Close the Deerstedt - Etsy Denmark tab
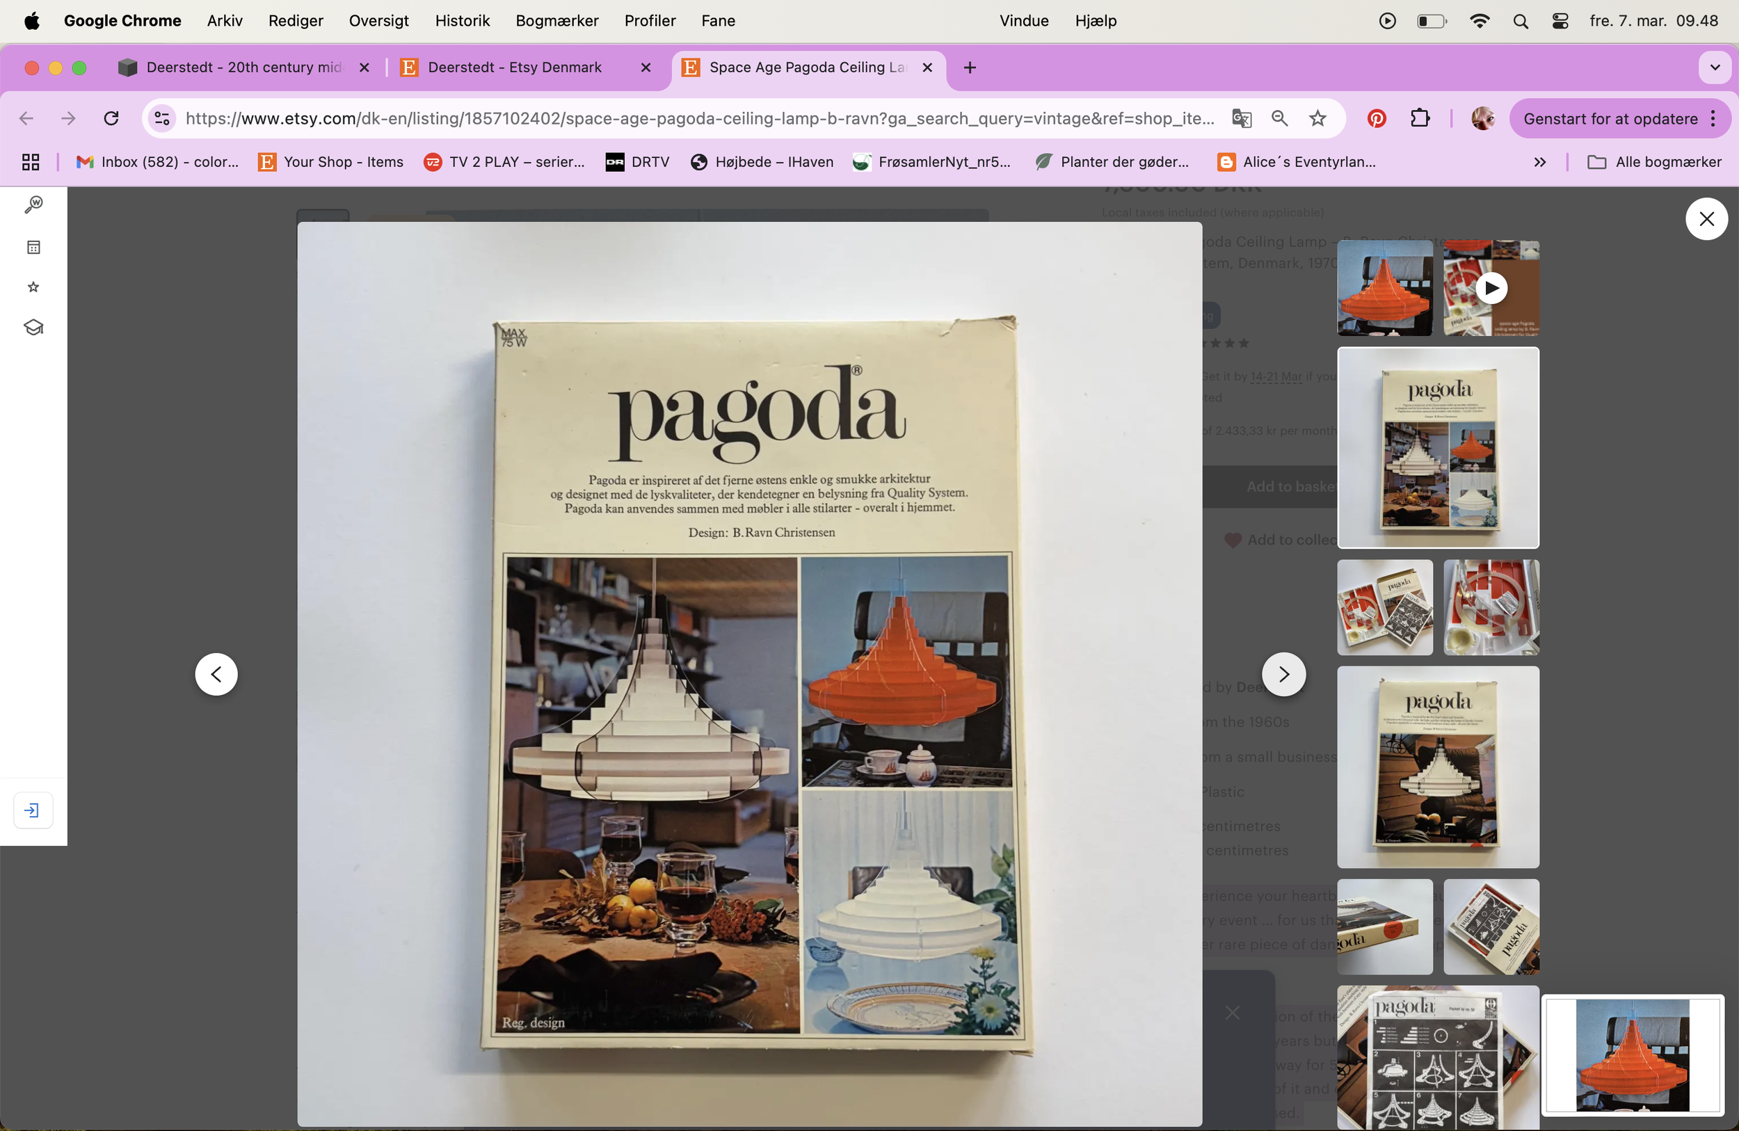 [x=646, y=67]
